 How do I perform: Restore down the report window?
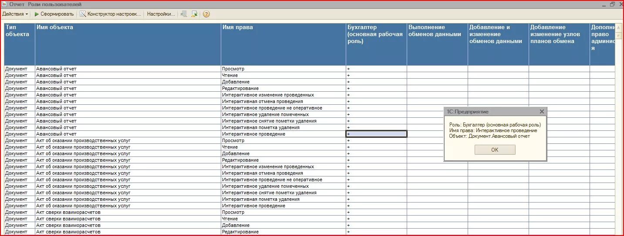point(612,4)
